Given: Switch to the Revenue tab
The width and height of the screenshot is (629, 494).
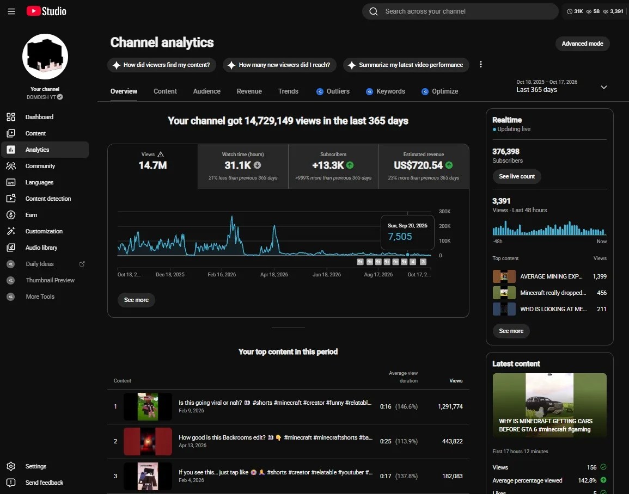Looking at the screenshot, I should click(249, 91).
